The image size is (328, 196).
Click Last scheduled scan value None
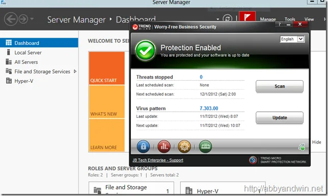coord(204,85)
